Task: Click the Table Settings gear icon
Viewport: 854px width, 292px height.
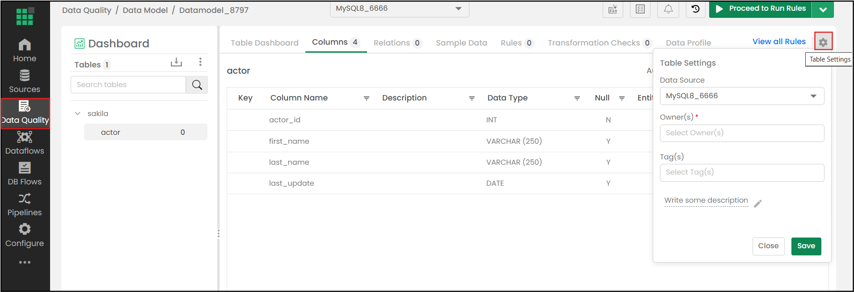Action: coord(823,42)
